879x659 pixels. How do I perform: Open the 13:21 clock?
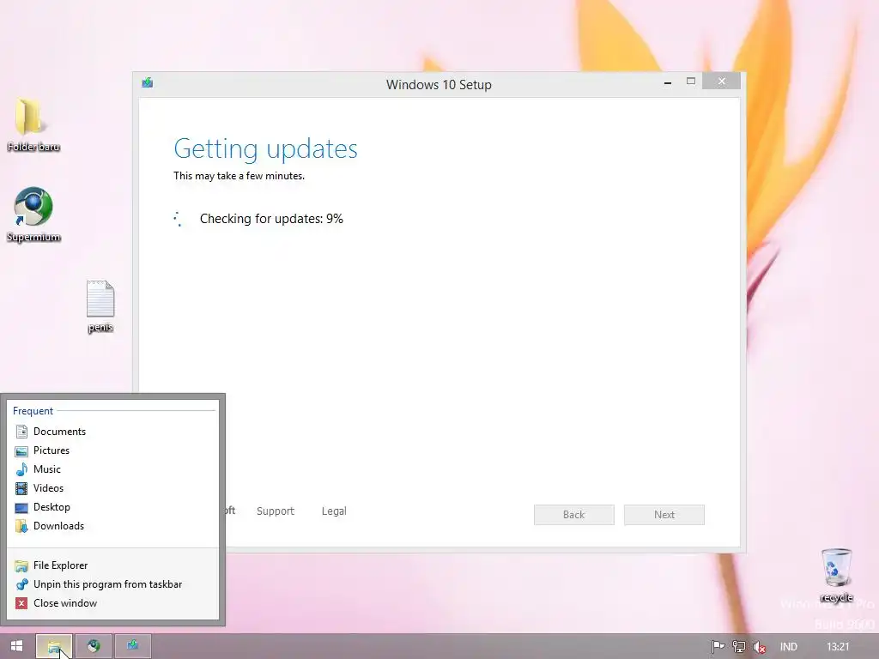pos(838,647)
